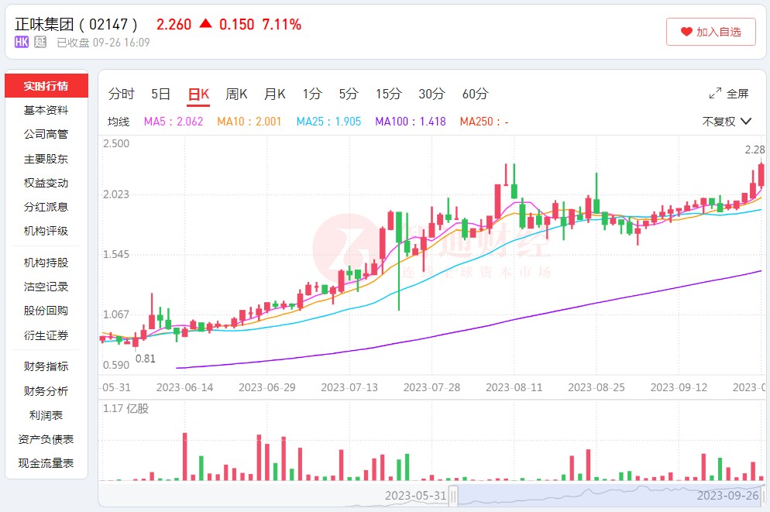The height and width of the screenshot is (512, 770).
Task: Click the purple HK market badge
Action: 22,43
